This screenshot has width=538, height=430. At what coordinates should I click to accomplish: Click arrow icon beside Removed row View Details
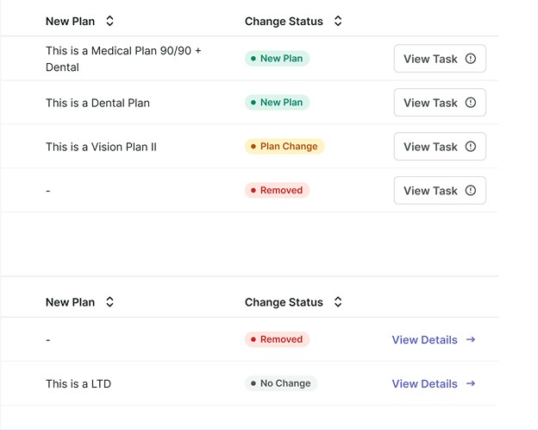(x=471, y=339)
